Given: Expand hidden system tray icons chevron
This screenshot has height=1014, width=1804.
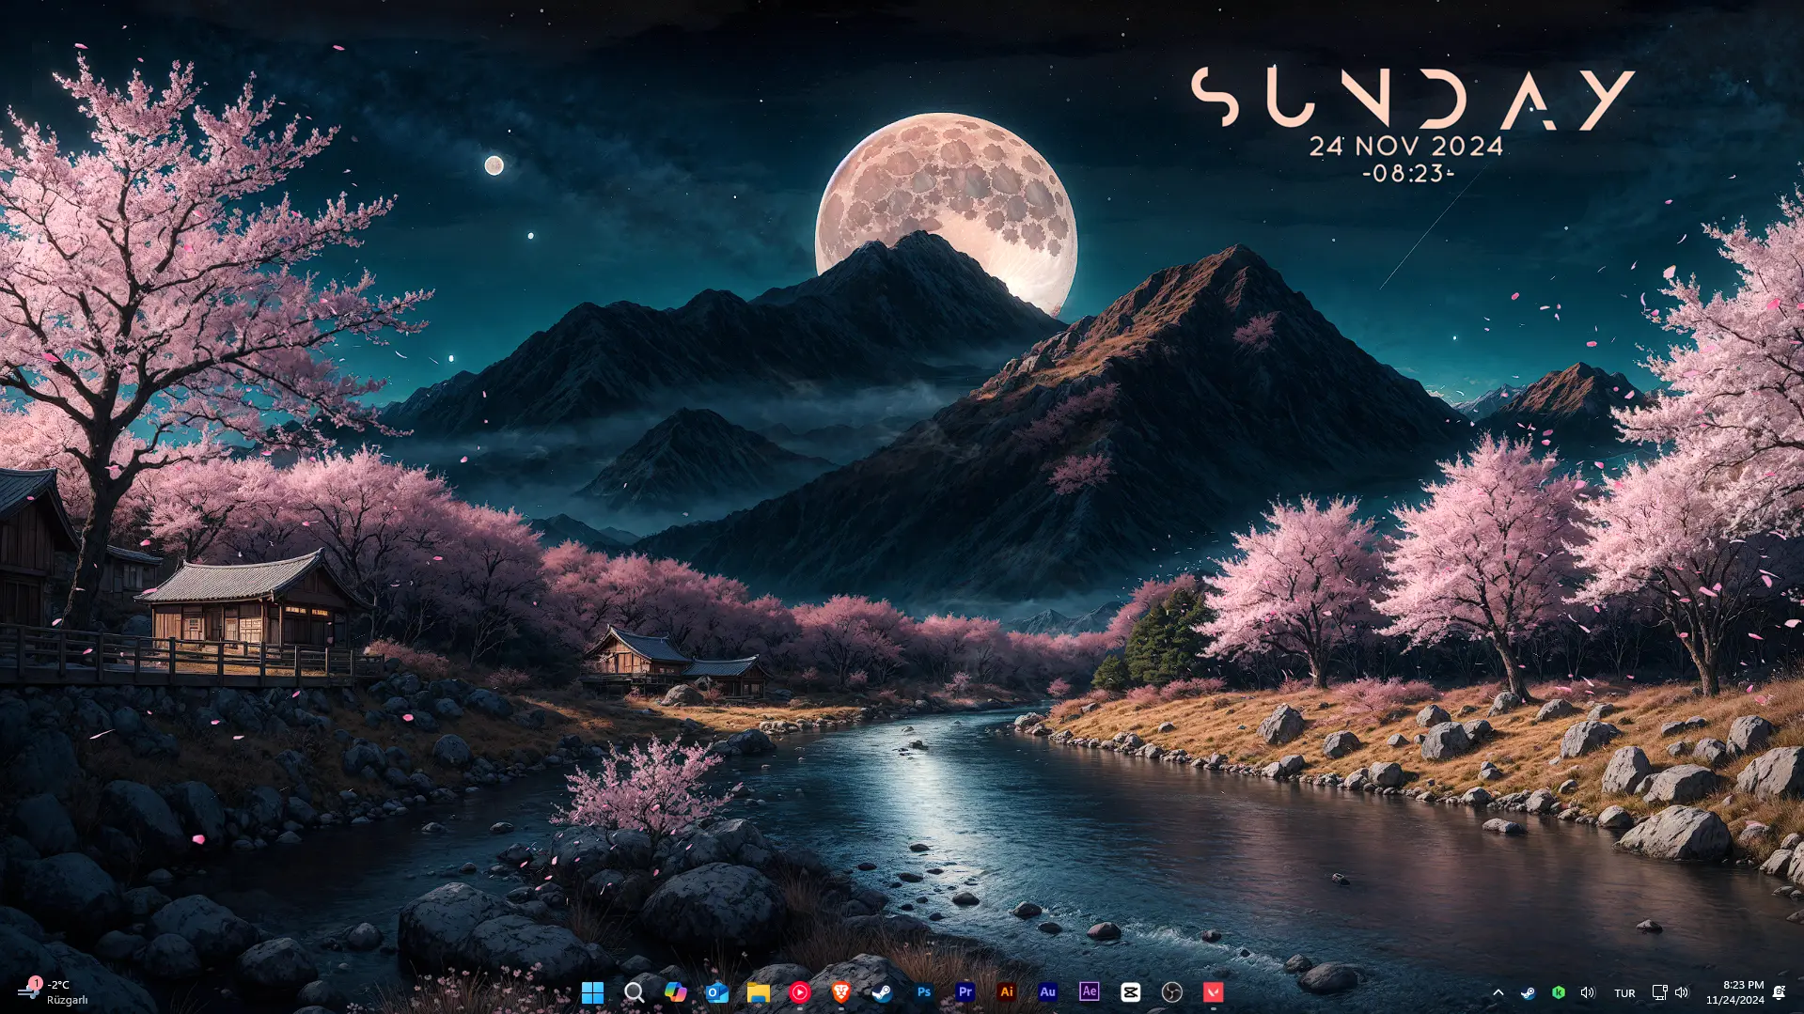Looking at the screenshot, I should coord(1498,992).
